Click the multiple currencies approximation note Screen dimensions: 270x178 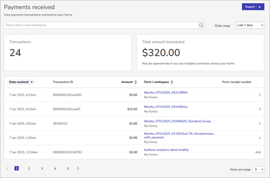pyautogui.click(x=188, y=64)
